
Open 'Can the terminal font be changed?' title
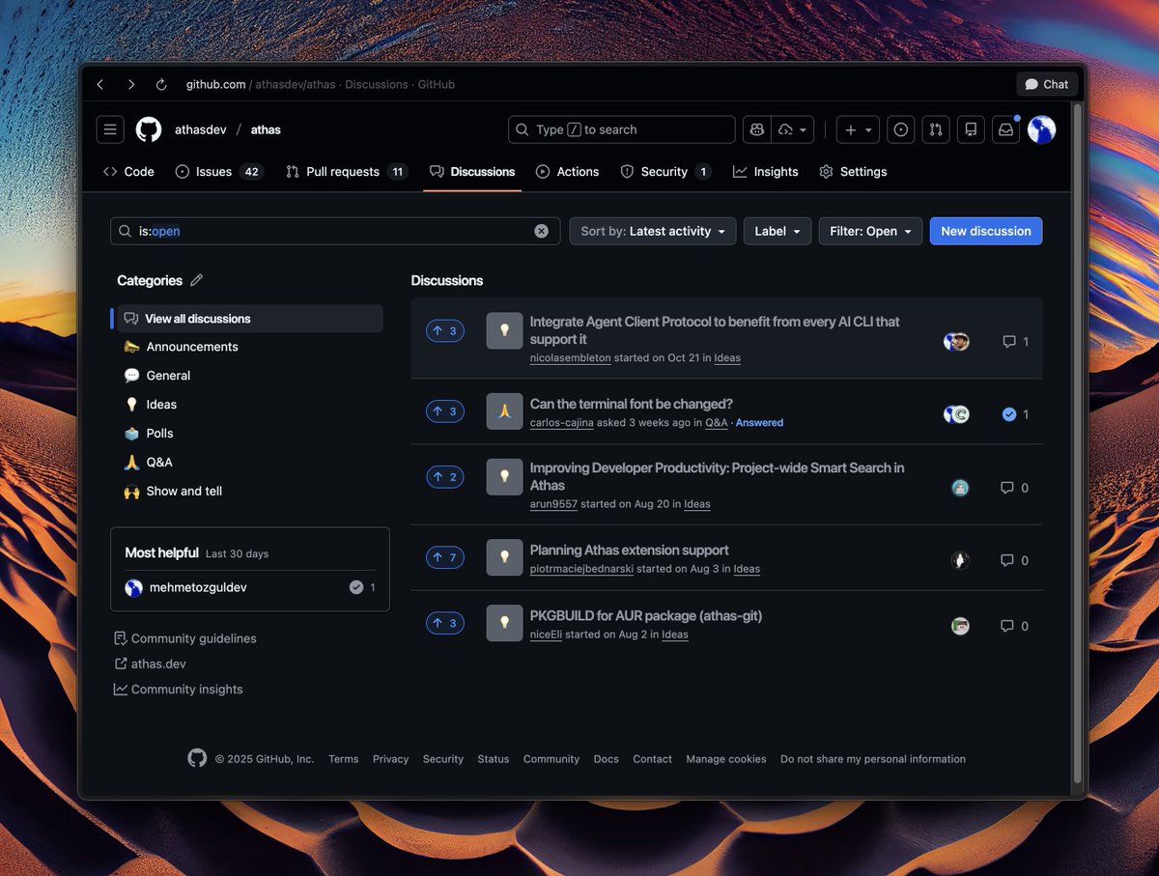click(x=632, y=404)
